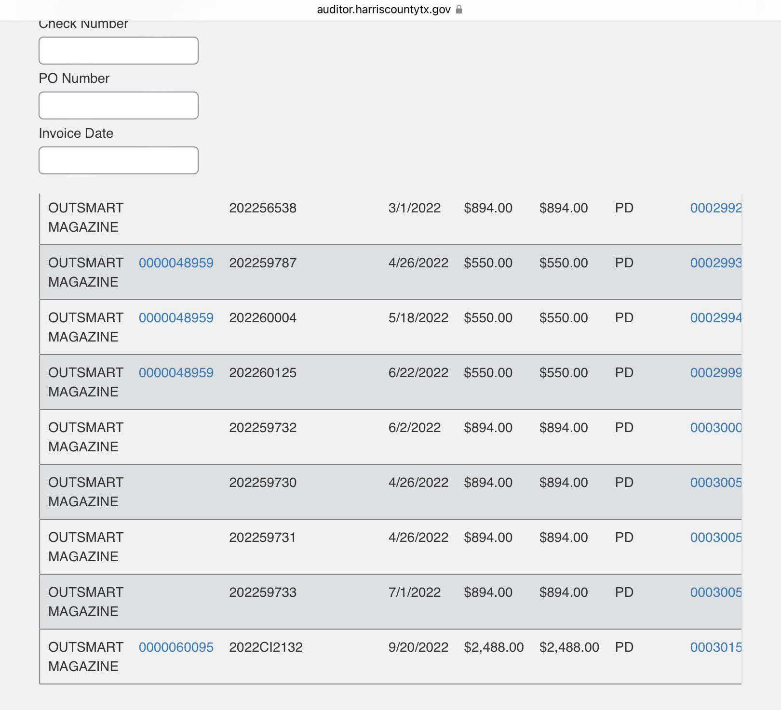
Task: Click the date 5/18/2022
Action: [x=418, y=318]
